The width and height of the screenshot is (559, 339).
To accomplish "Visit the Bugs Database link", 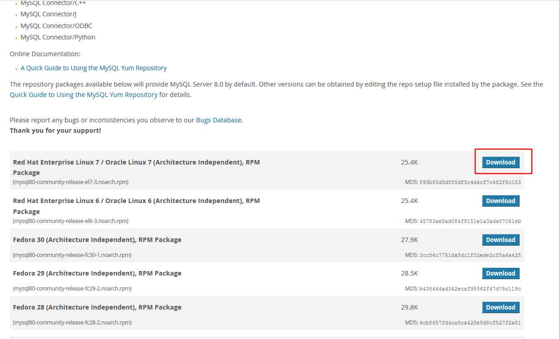I will (x=219, y=120).
